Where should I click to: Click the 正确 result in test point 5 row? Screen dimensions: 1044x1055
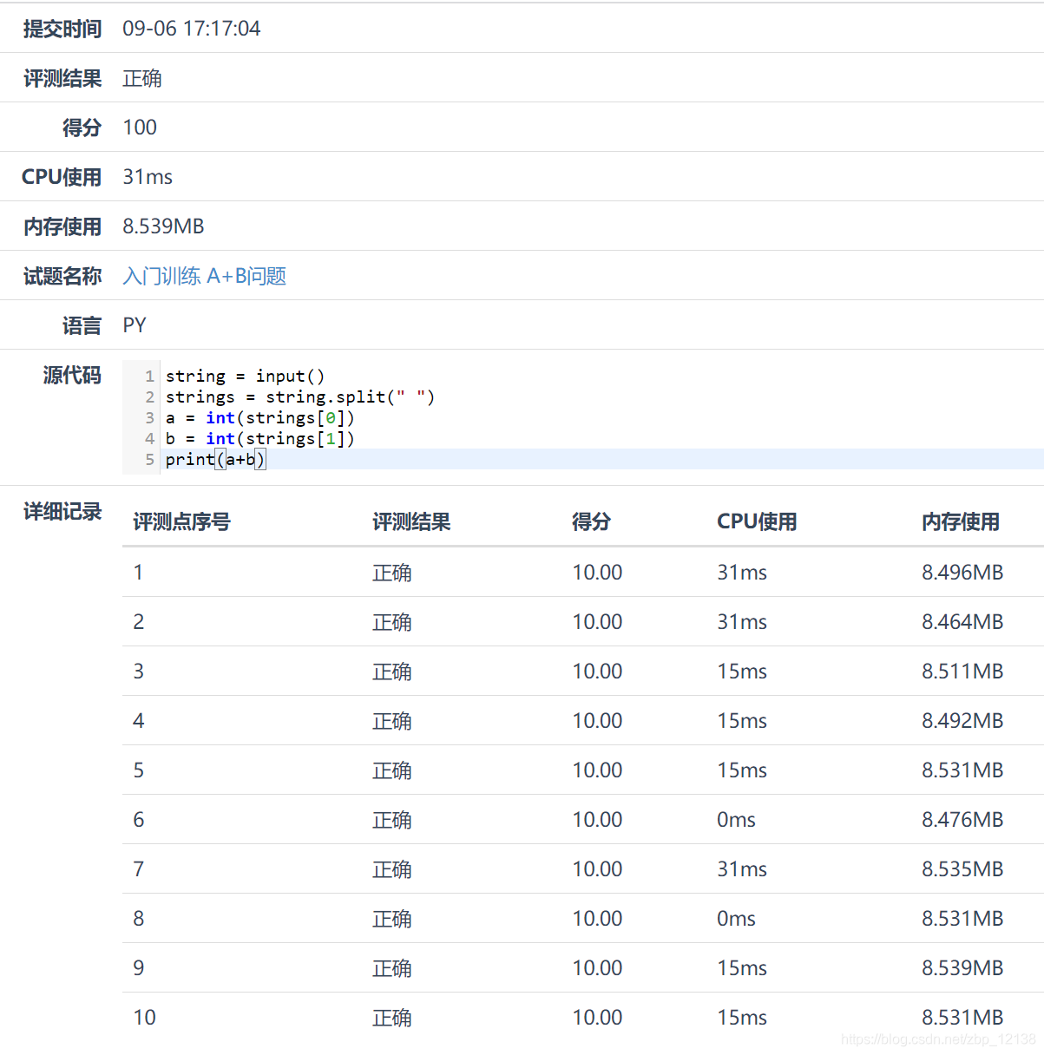pyautogui.click(x=391, y=770)
